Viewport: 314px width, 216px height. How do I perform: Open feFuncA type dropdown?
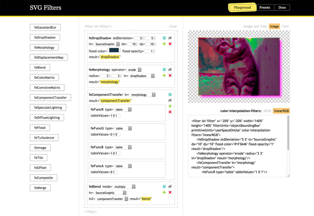123,166
